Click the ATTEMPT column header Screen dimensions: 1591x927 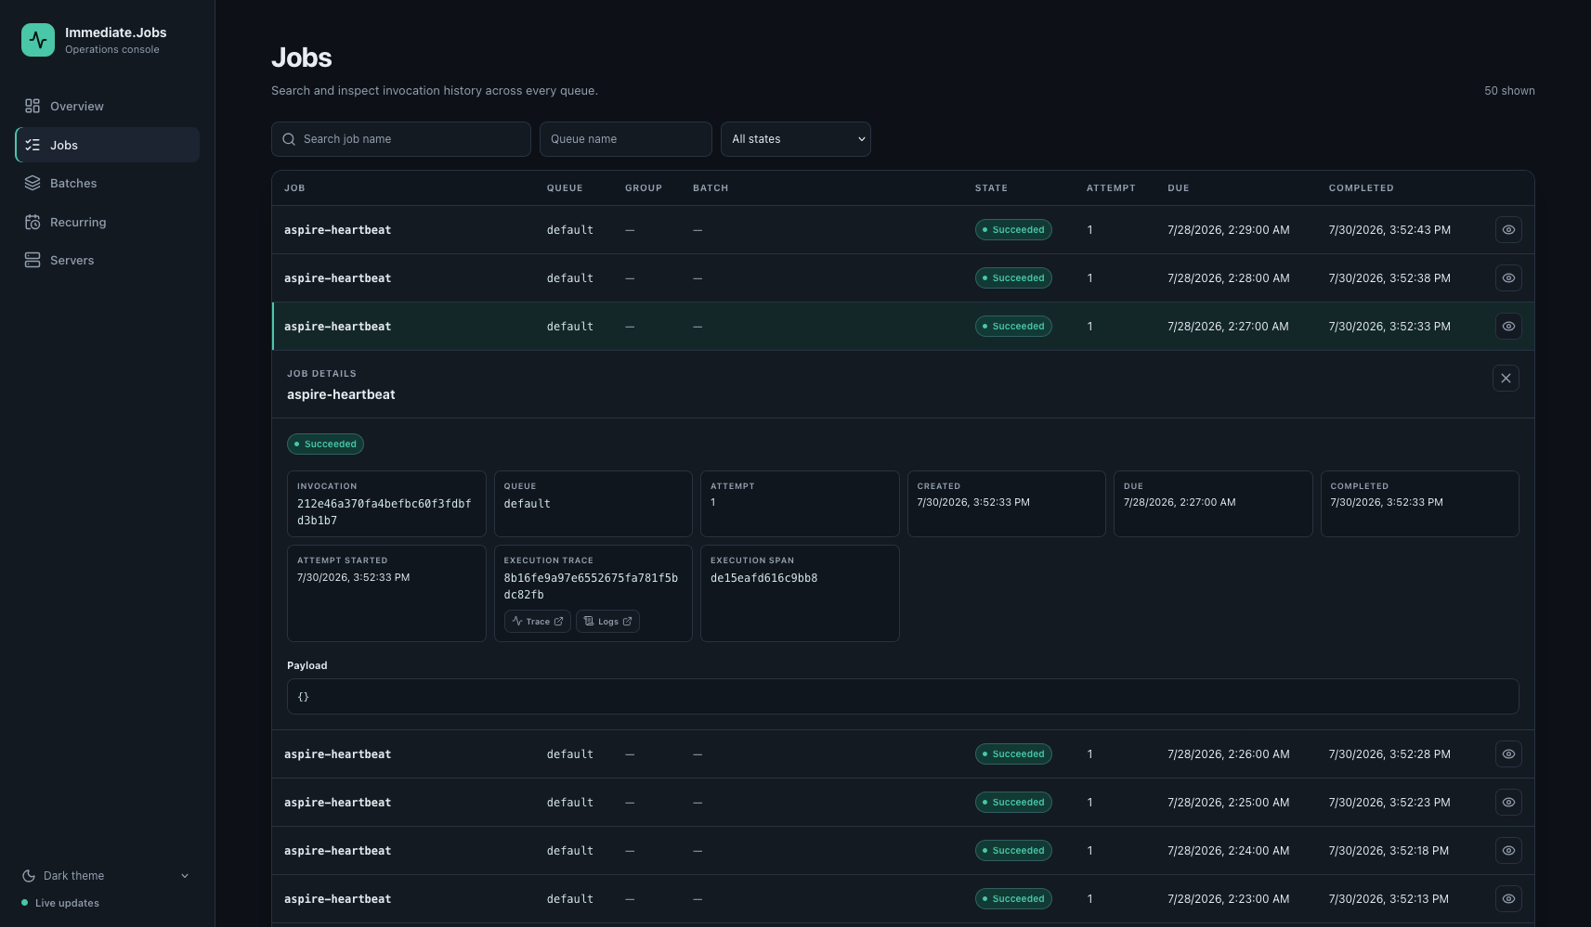(x=1111, y=188)
